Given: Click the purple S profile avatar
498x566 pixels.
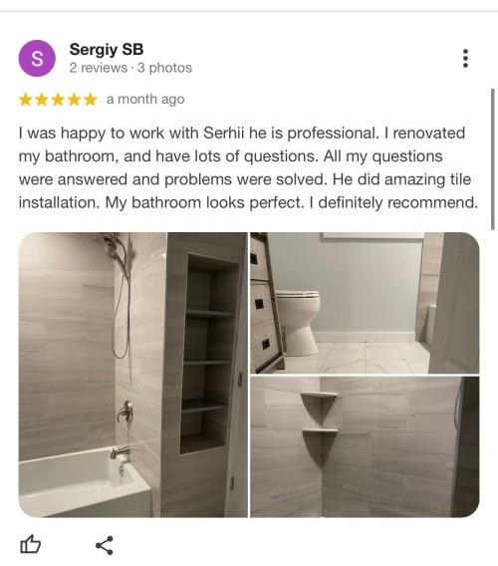Looking at the screenshot, I should [x=37, y=58].
